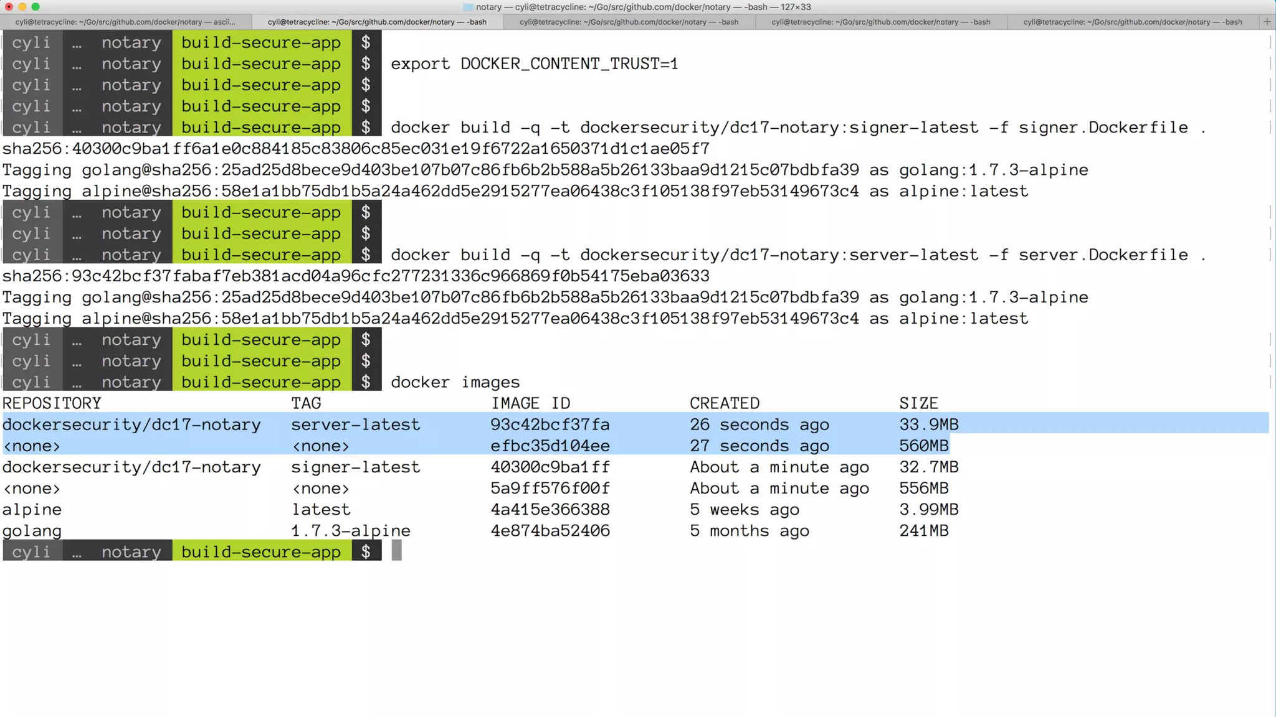Screen dimensions: 1276x717
Task: Click the terminal cursor block at last prompt
Action: click(x=396, y=551)
